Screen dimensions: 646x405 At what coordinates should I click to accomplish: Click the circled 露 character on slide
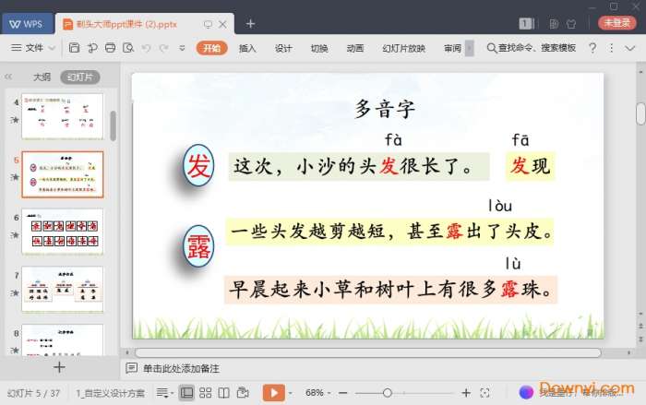pyautogui.click(x=198, y=246)
